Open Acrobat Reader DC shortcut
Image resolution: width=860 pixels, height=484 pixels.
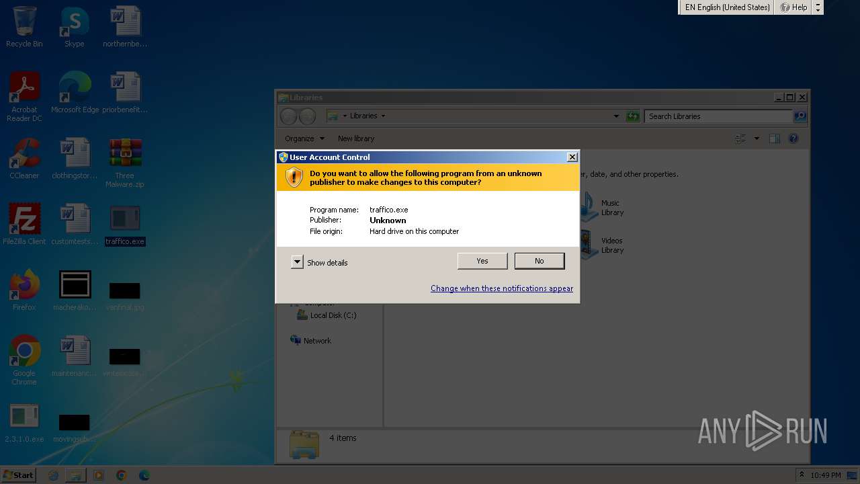point(24,97)
